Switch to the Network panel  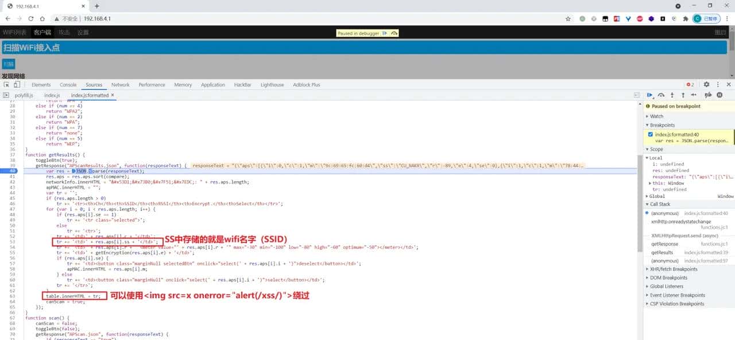click(x=120, y=84)
